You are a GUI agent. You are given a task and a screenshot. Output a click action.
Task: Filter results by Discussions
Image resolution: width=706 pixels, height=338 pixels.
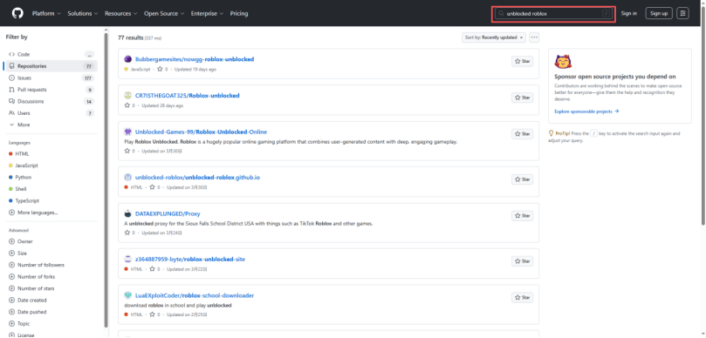[51, 102]
